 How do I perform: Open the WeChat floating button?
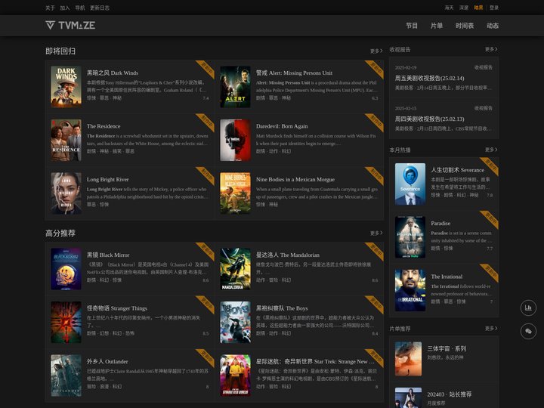click(x=528, y=332)
